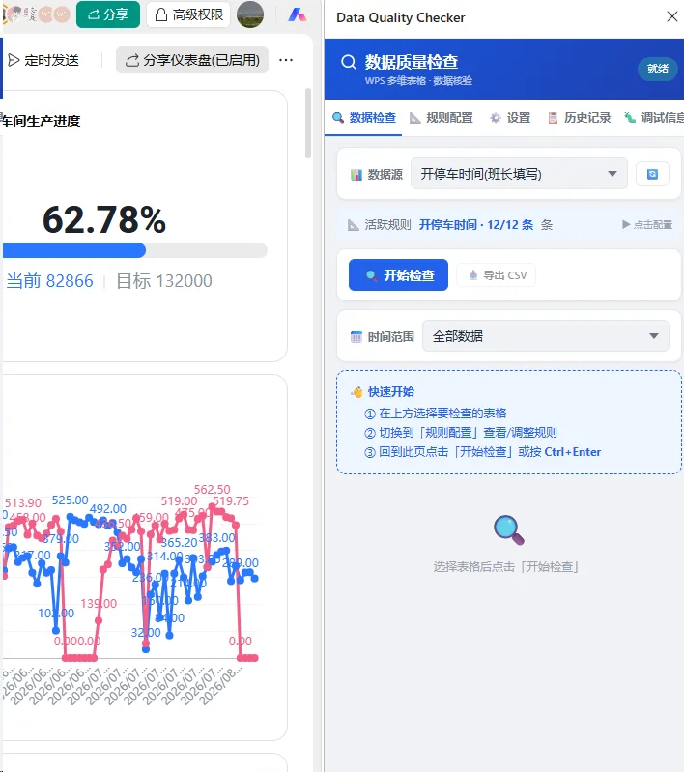The width and height of the screenshot is (684, 772).
Task: Click step ① 在上方选择要检查的表格
Action: pyautogui.click(x=436, y=414)
